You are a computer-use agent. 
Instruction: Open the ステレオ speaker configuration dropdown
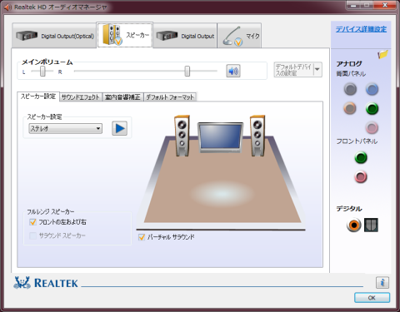(x=66, y=129)
